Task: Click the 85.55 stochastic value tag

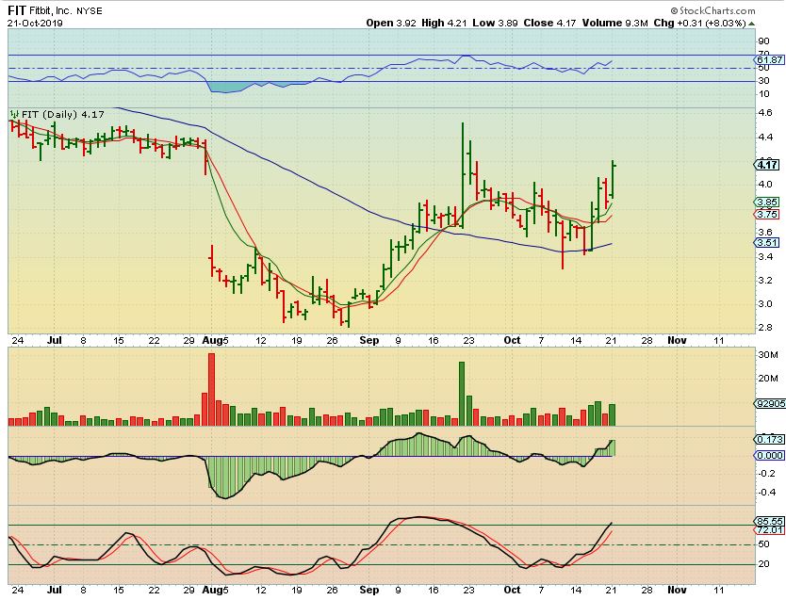Action: (769, 522)
